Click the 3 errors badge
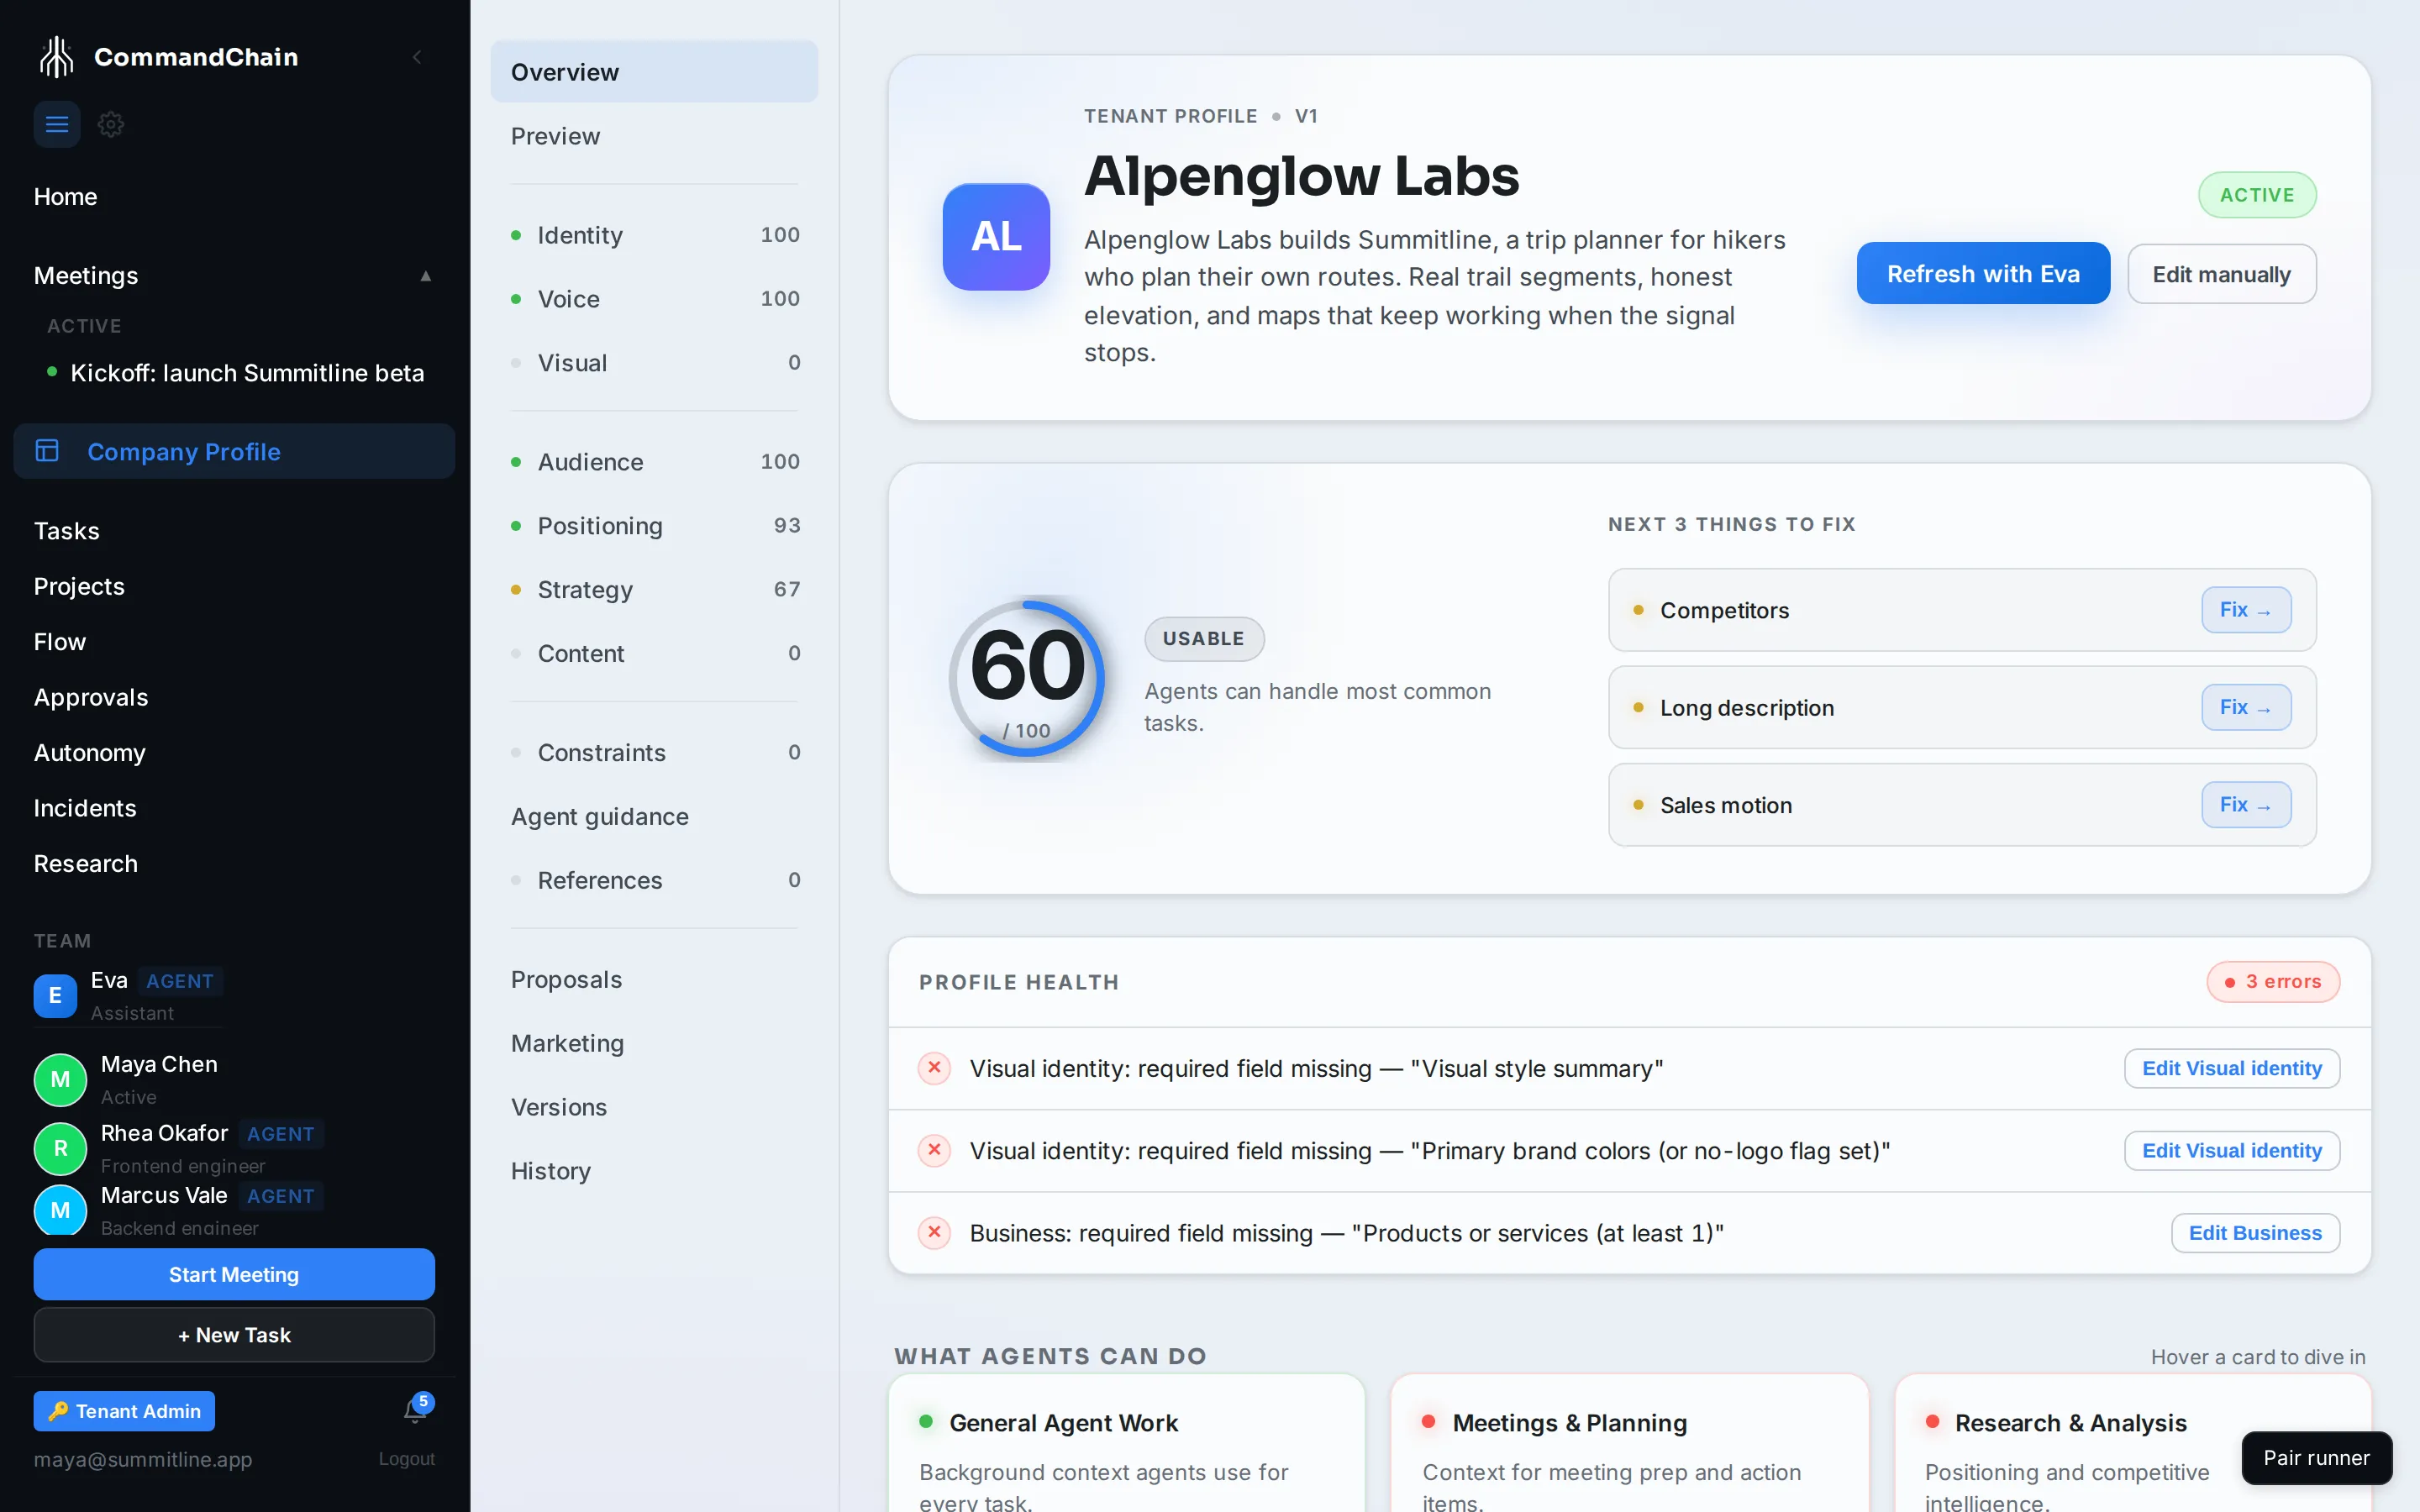The height and width of the screenshot is (1512, 2420). tap(2273, 982)
